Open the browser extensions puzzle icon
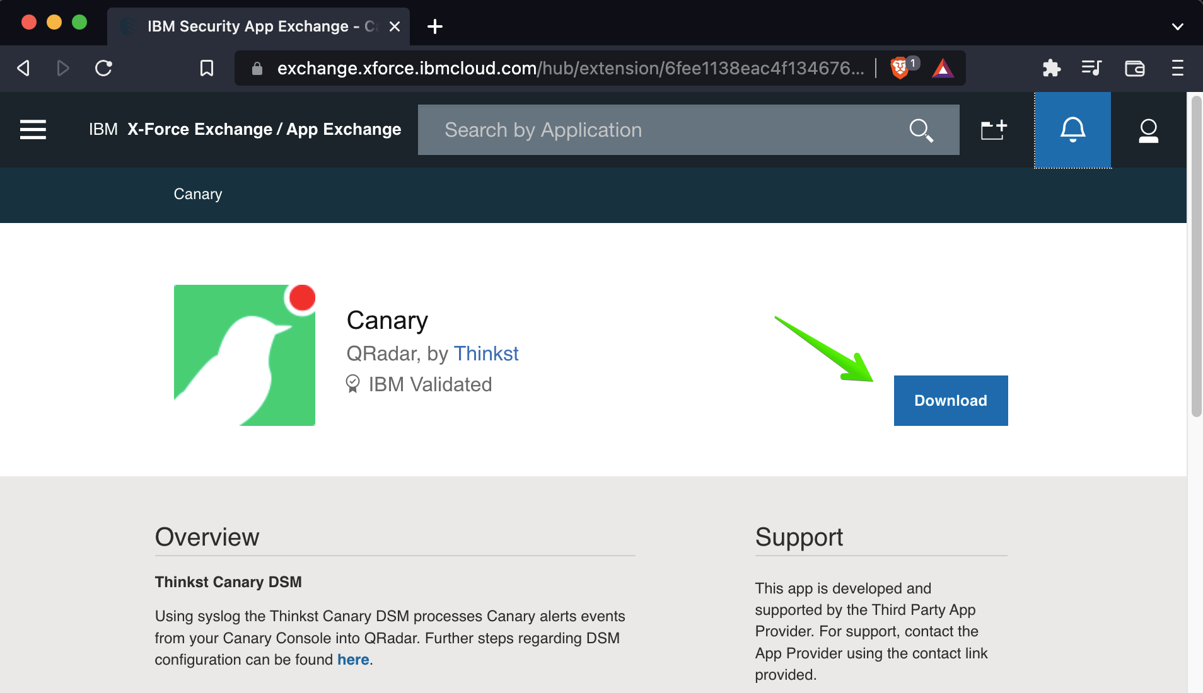This screenshot has width=1203, height=693. click(x=1051, y=68)
